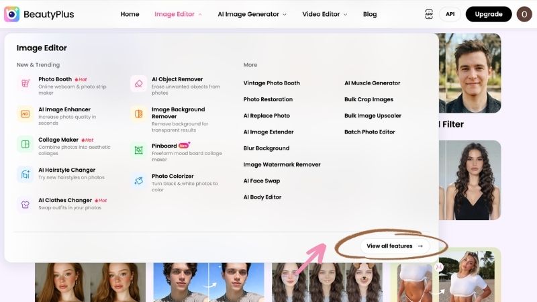Select AI Image Extender link

click(x=268, y=132)
